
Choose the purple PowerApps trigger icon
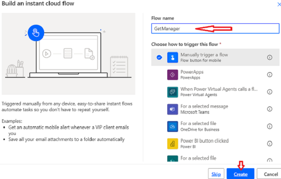click(172, 74)
